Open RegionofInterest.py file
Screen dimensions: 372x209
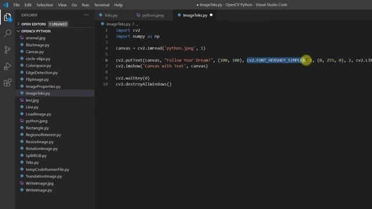coord(43,135)
